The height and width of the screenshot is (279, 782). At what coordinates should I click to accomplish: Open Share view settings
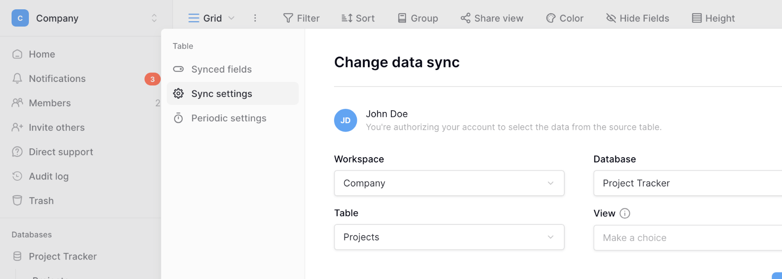point(492,18)
